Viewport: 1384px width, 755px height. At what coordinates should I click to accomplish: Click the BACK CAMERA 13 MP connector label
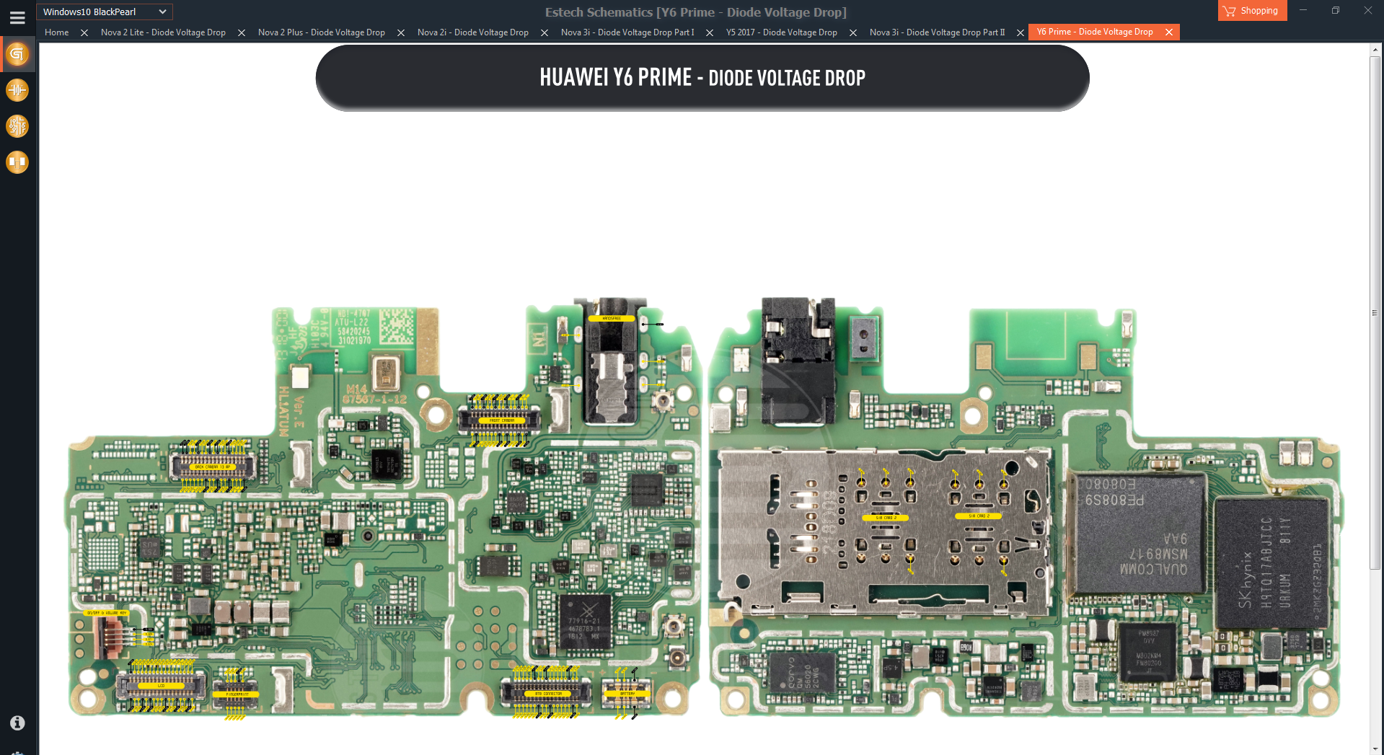coord(213,467)
